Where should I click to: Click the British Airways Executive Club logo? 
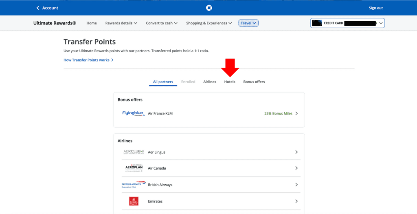click(134, 185)
